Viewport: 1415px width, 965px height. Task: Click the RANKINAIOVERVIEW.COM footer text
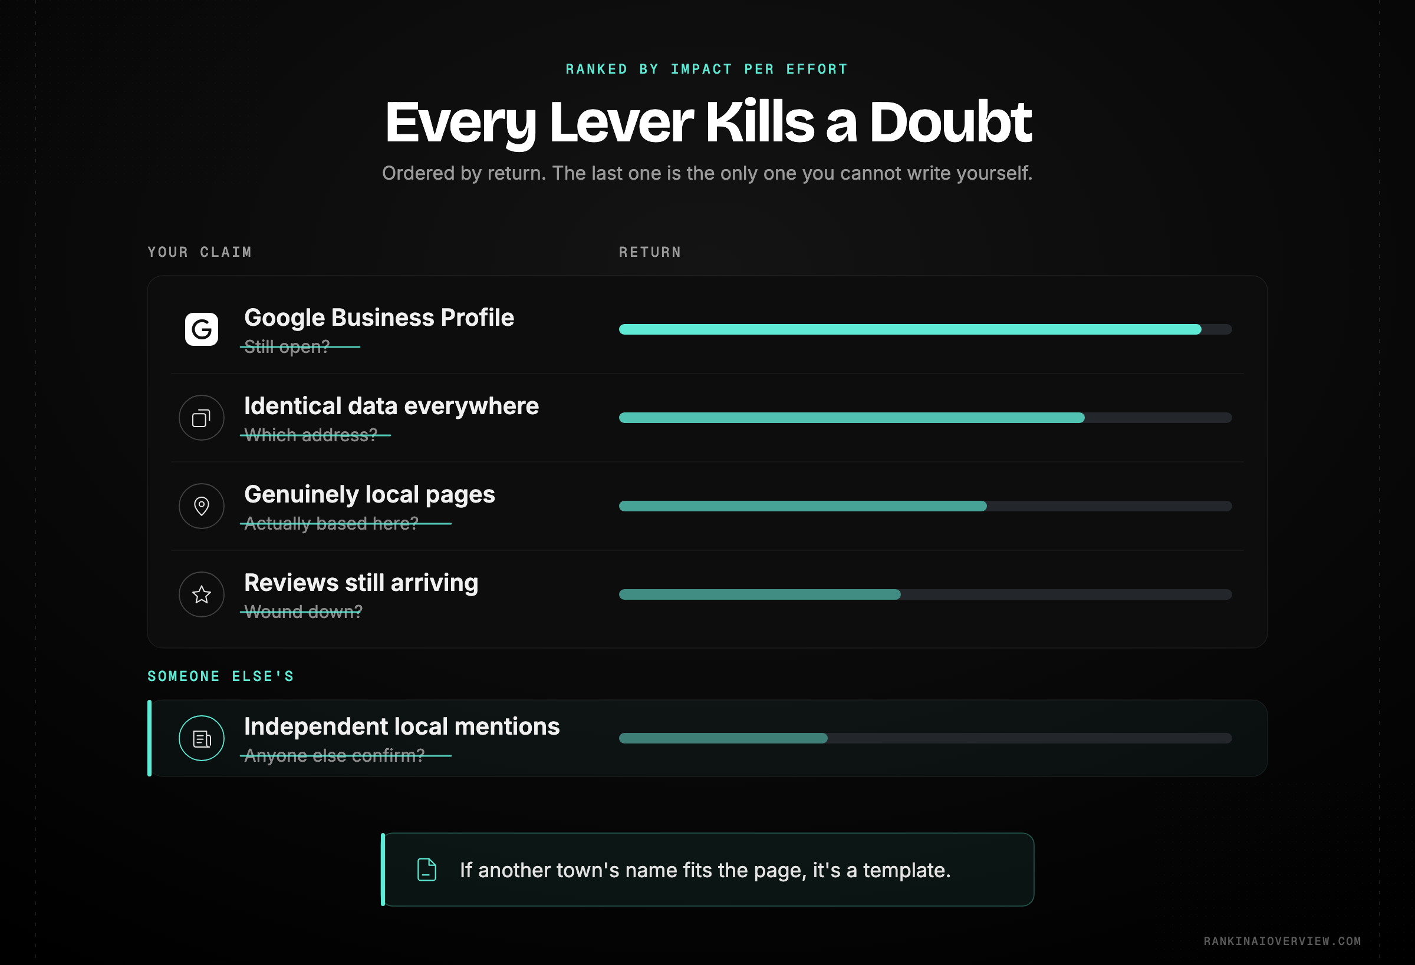click(1282, 941)
